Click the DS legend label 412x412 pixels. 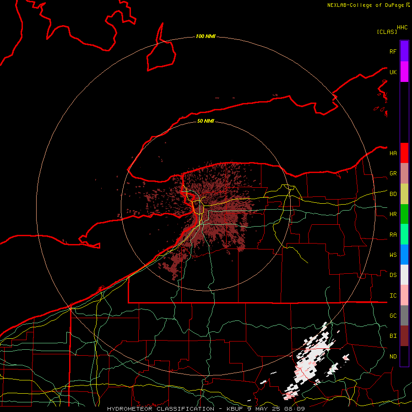[x=393, y=275]
